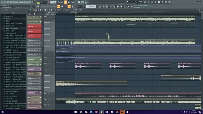Click the chat bubble icon
203x114 pixels.
[x=166, y=2]
